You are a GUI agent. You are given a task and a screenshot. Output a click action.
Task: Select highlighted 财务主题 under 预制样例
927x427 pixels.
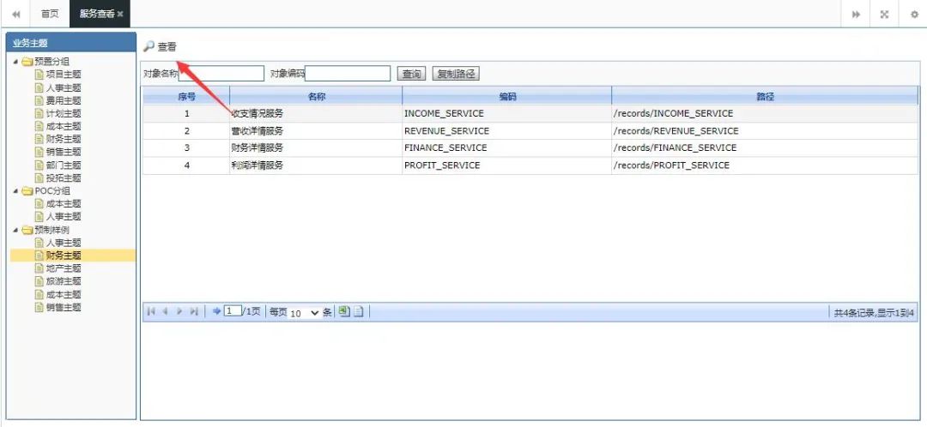(x=64, y=256)
